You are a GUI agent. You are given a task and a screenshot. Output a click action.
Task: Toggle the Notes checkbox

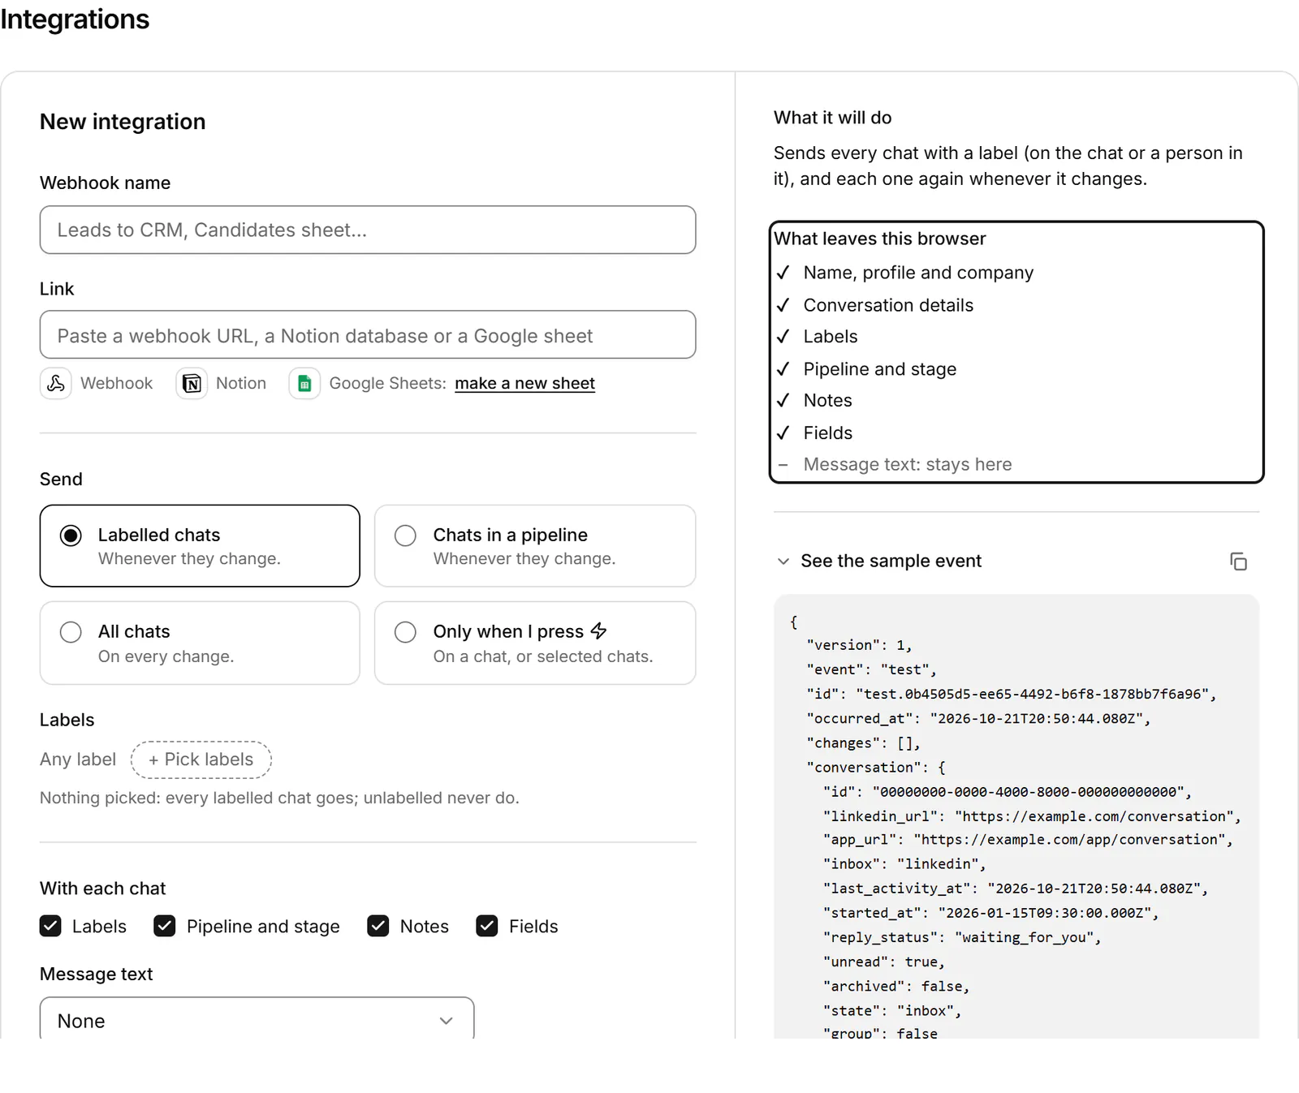[378, 926]
